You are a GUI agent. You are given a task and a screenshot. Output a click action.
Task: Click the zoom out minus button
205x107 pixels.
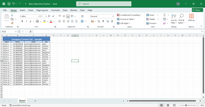point(179,105)
